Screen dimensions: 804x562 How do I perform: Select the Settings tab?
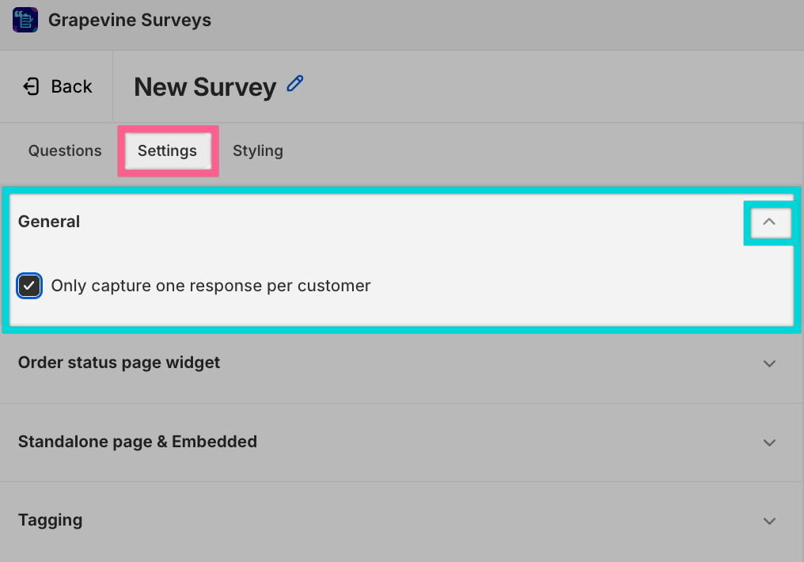point(167,150)
